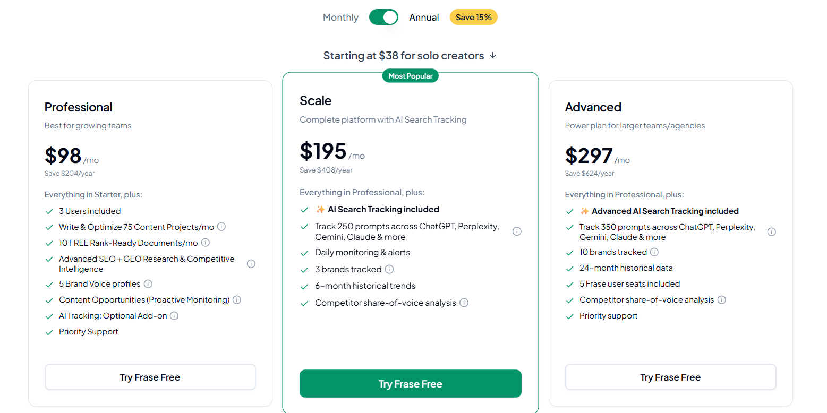Click the Save 15% yellow badge
The width and height of the screenshot is (827, 413).
click(x=473, y=18)
